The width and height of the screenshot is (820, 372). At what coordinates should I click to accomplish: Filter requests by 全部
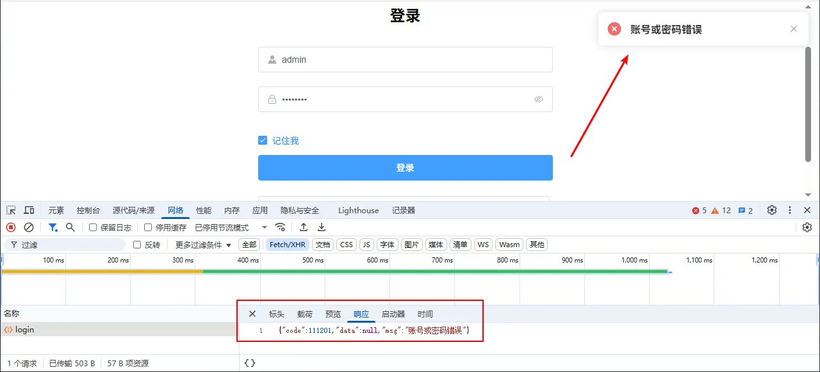249,245
